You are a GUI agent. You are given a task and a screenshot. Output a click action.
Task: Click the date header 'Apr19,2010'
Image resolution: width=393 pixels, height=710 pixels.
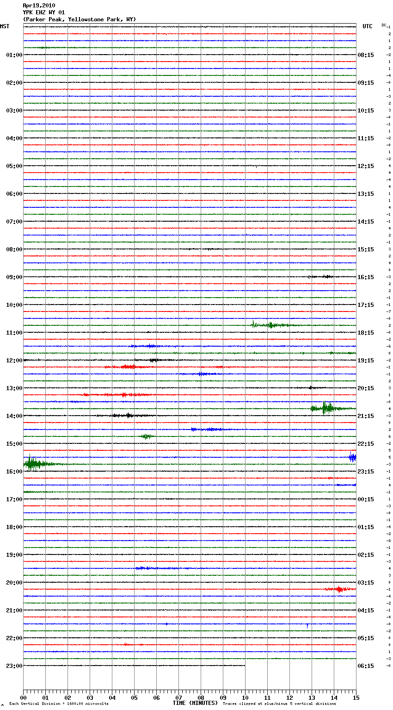[x=39, y=6]
